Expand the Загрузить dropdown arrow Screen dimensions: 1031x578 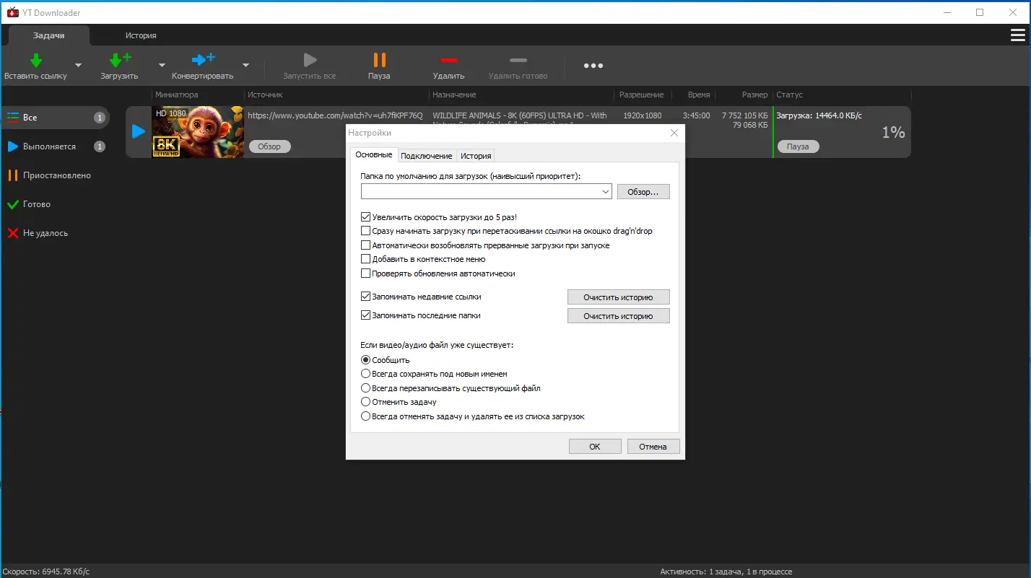pyautogui.click(x=162, y=65)
